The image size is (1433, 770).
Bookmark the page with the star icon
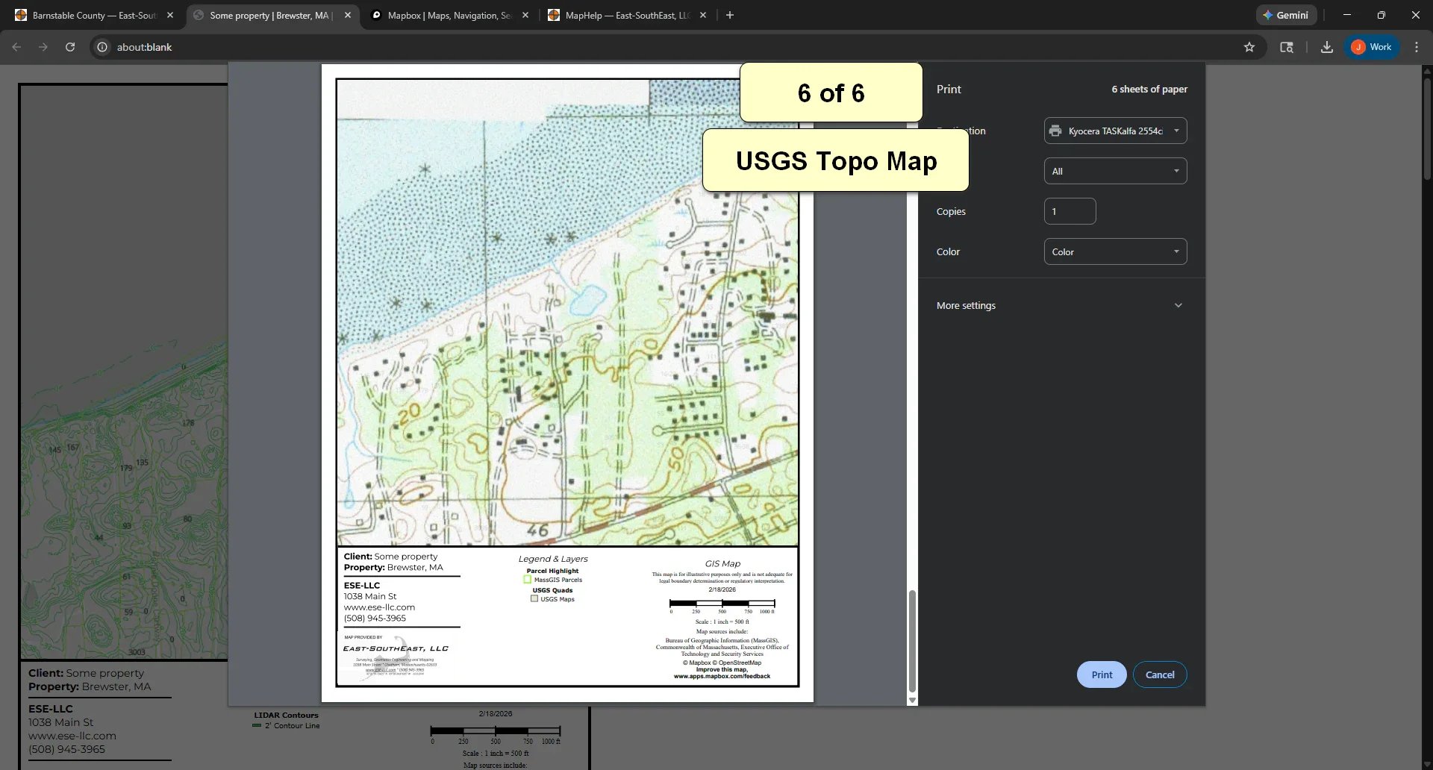tap(1249, 46)
